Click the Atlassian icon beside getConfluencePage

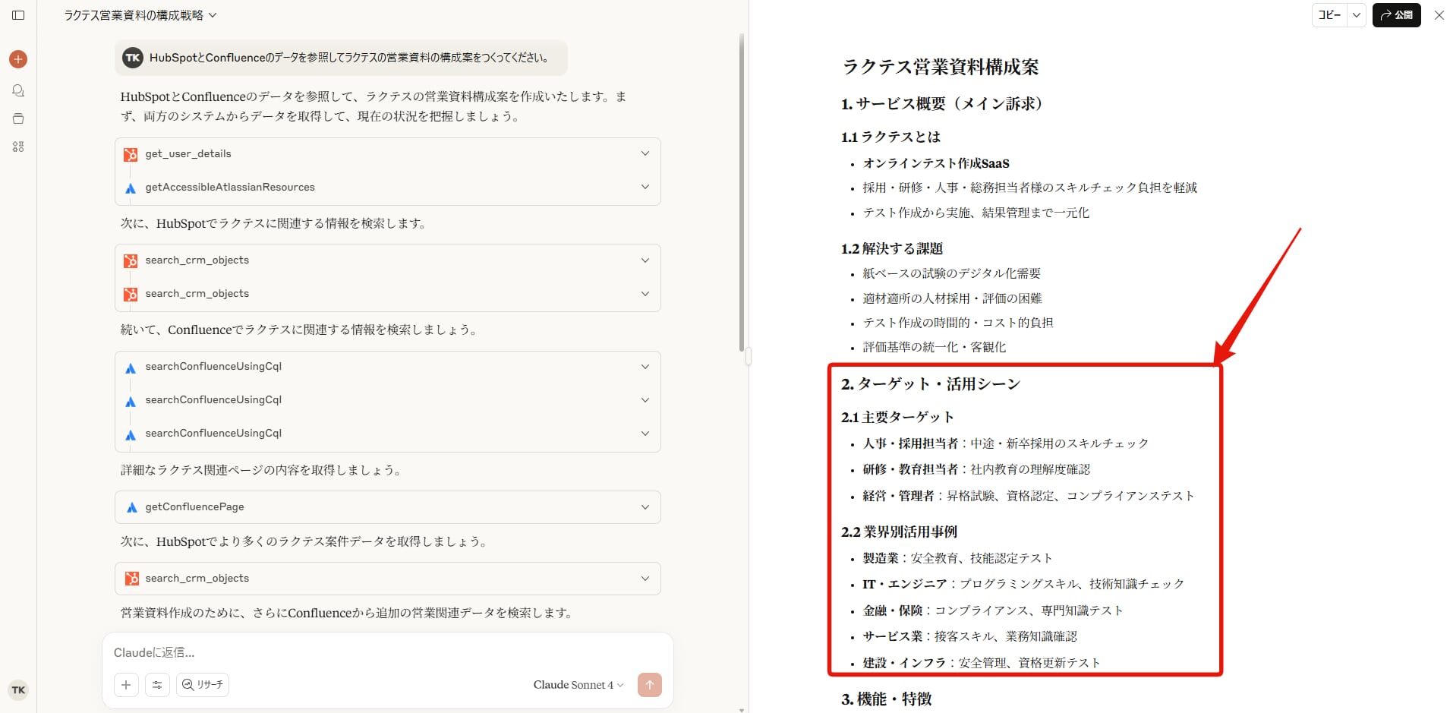point(131,507)
